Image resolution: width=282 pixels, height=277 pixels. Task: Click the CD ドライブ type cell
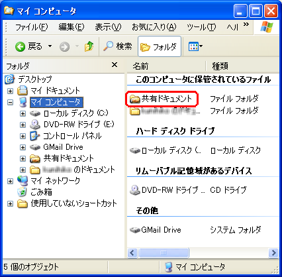coord(228,190)
